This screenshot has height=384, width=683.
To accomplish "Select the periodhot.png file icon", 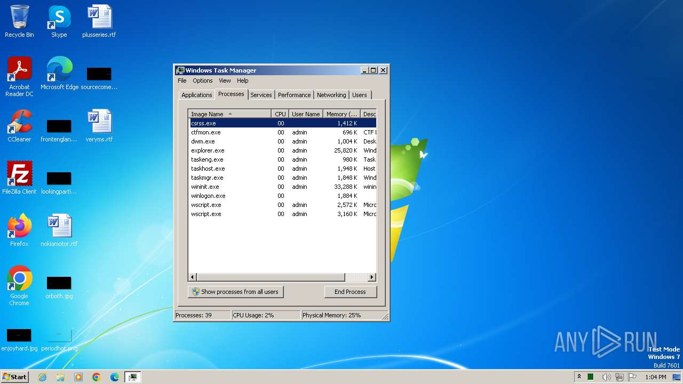I will [59, 339].
